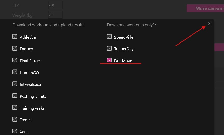
Task: Uncheck the highlighted DunMove checkbox
Action: click(109, 60)
